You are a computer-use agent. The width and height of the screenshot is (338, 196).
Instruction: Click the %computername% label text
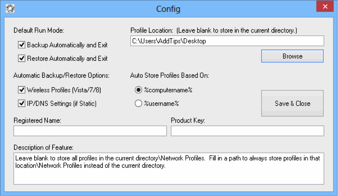pos(168,90)
